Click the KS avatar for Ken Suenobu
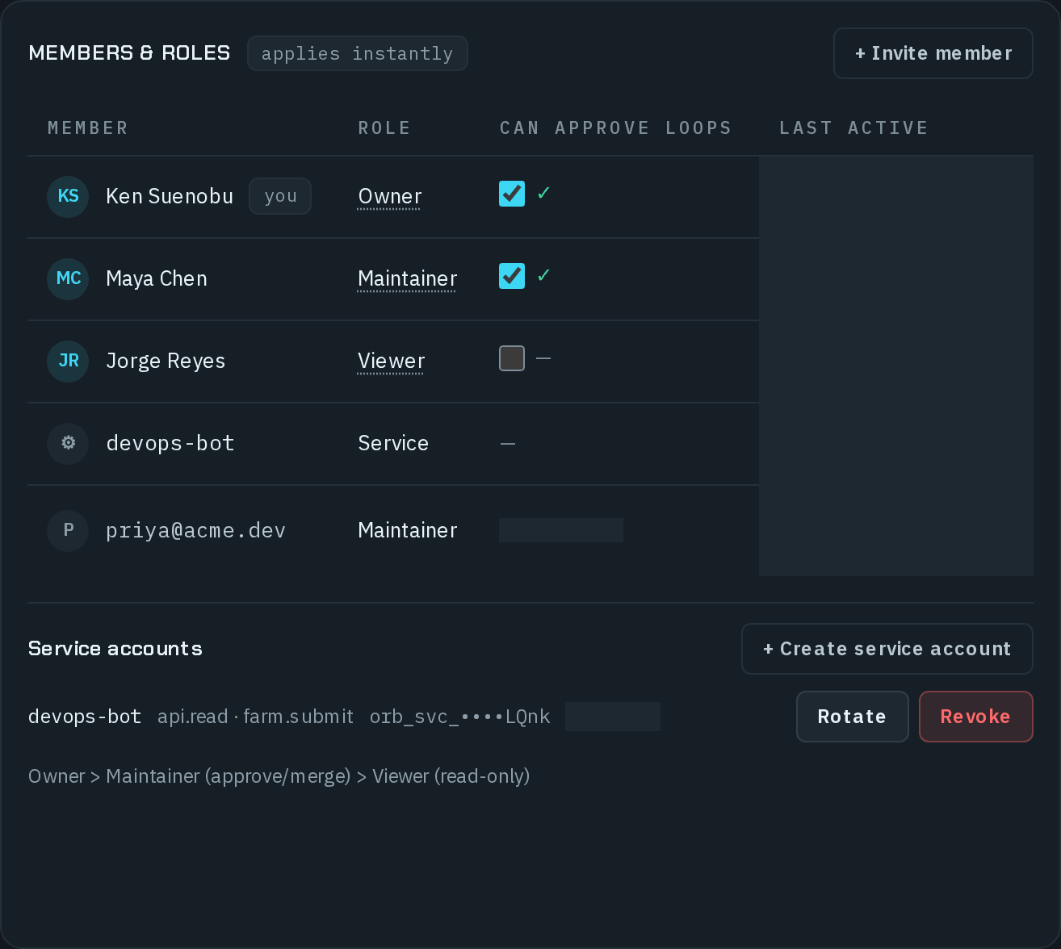This screenshot has height=949, width=1061. pyautogui.click(x=68, y=196)
